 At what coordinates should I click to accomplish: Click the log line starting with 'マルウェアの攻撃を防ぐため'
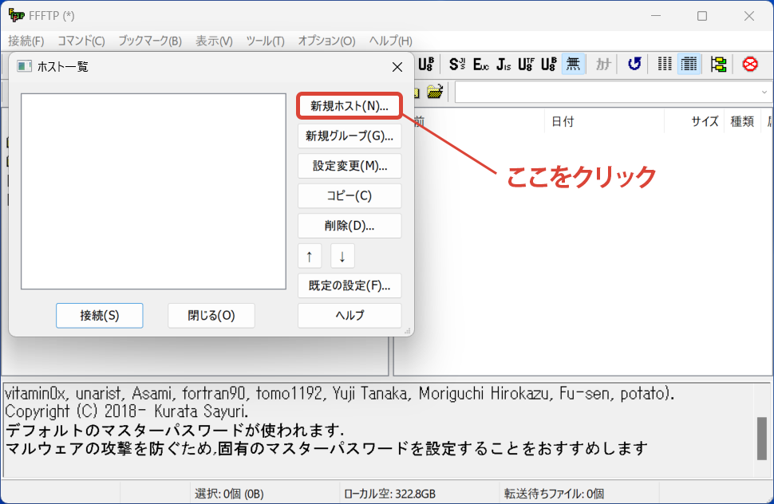[x=326, y=449]
